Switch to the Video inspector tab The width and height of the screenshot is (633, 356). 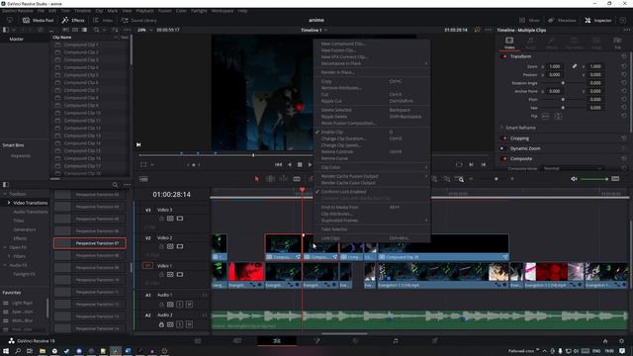tap(509, 43)
